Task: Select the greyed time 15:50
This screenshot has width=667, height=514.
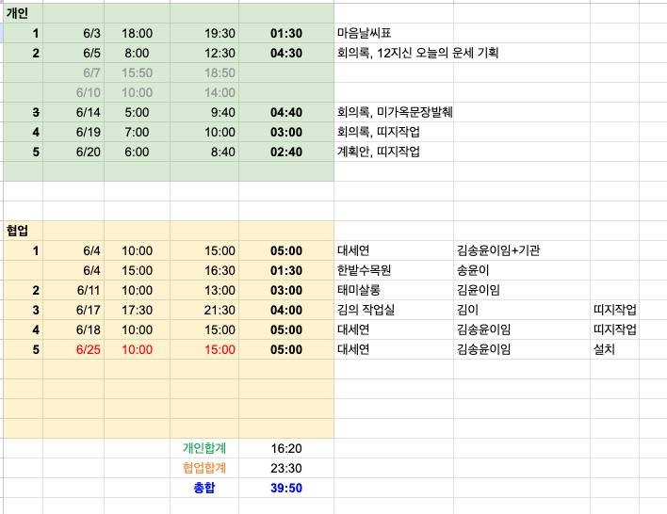Action: point(137,72)
